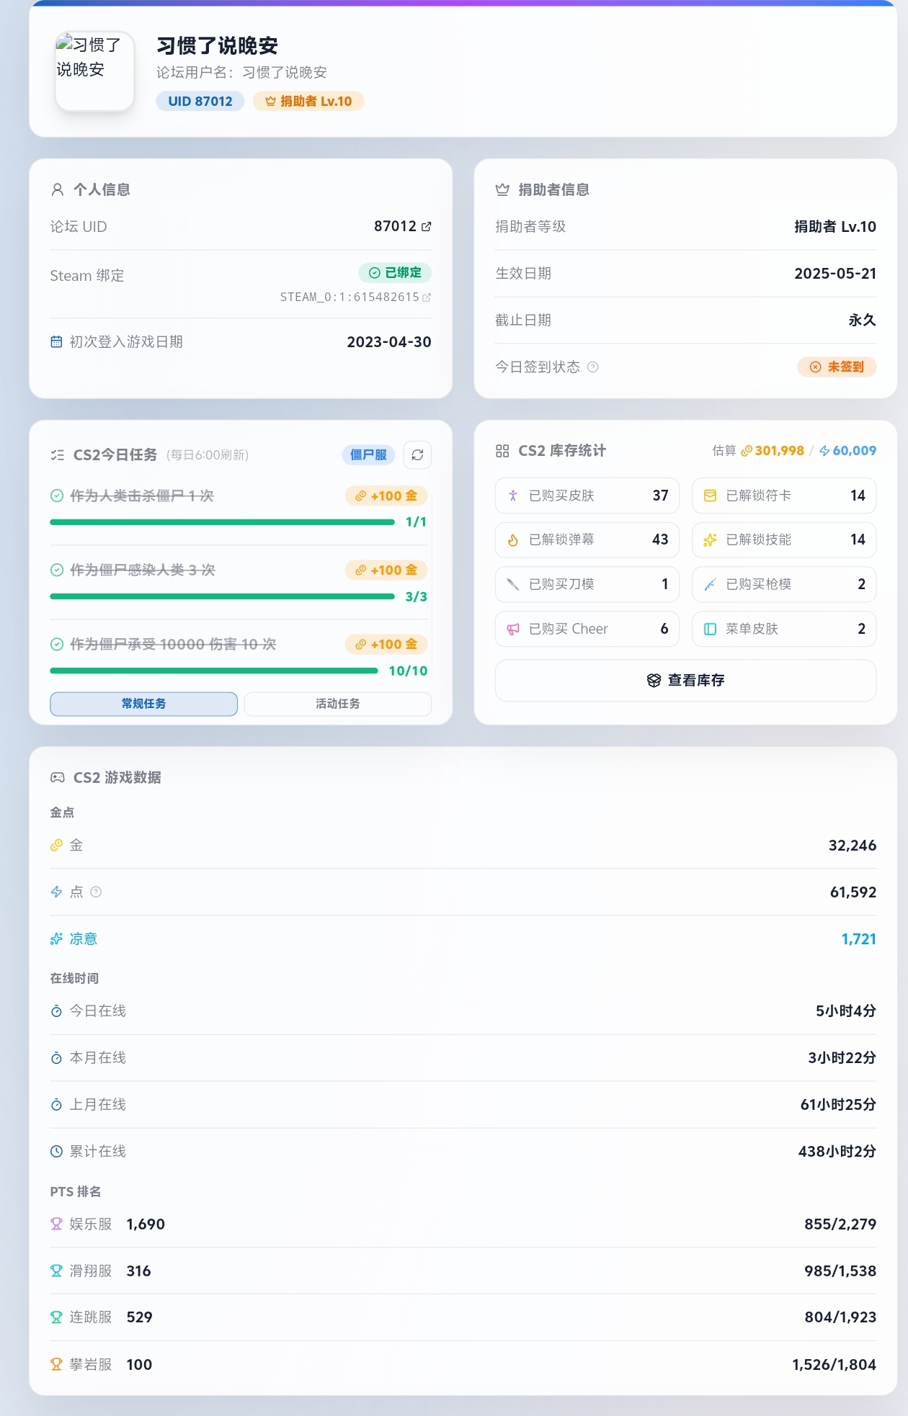The image size is (908, 1416).
Task: Click the sparkle icon beside 凉意
Action: [56, 939]
